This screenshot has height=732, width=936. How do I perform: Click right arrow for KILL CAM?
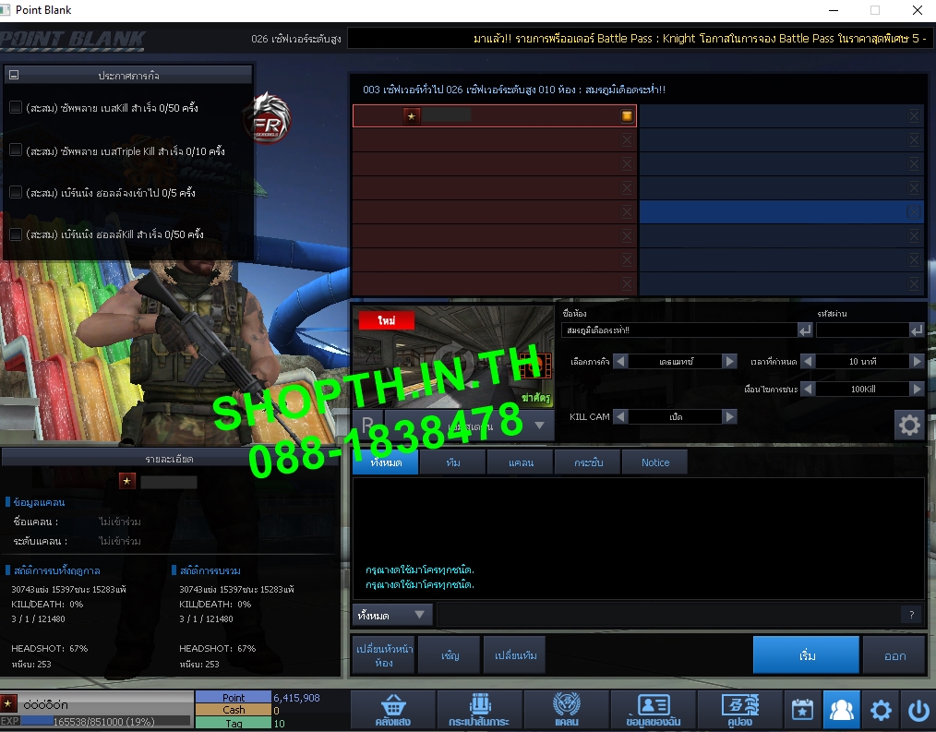pos(729,416)
